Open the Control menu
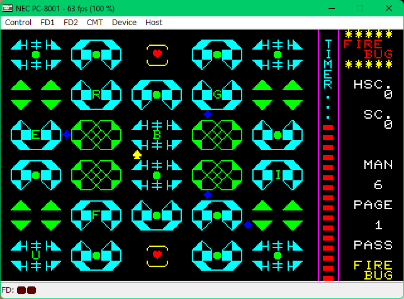Screen dimensions: 404x299 (x=18, y=23)
